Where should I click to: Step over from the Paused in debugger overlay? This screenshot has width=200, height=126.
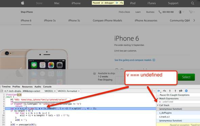(121, 3)
